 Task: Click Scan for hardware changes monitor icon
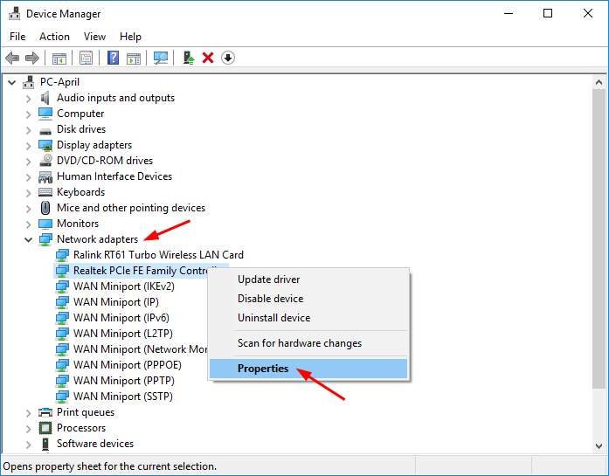[x=160, y=58]
